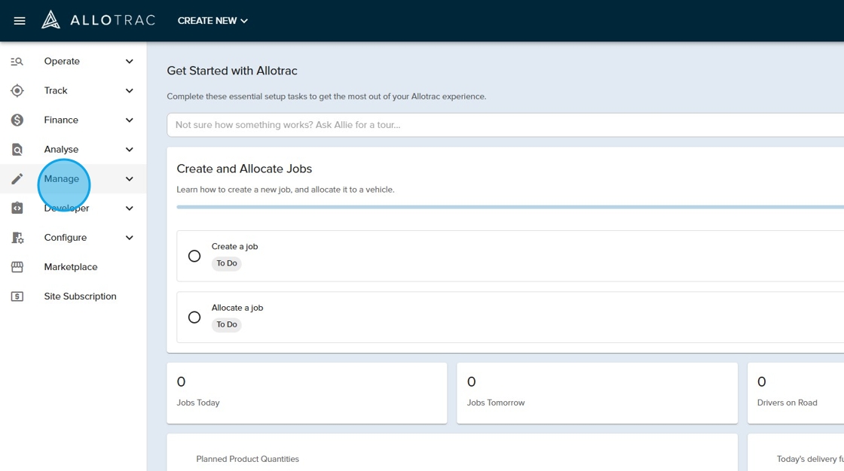Viewport: 844px width, 471px height.
Task: Click the Marketplace storefront icon
Action: pos(17,267)
